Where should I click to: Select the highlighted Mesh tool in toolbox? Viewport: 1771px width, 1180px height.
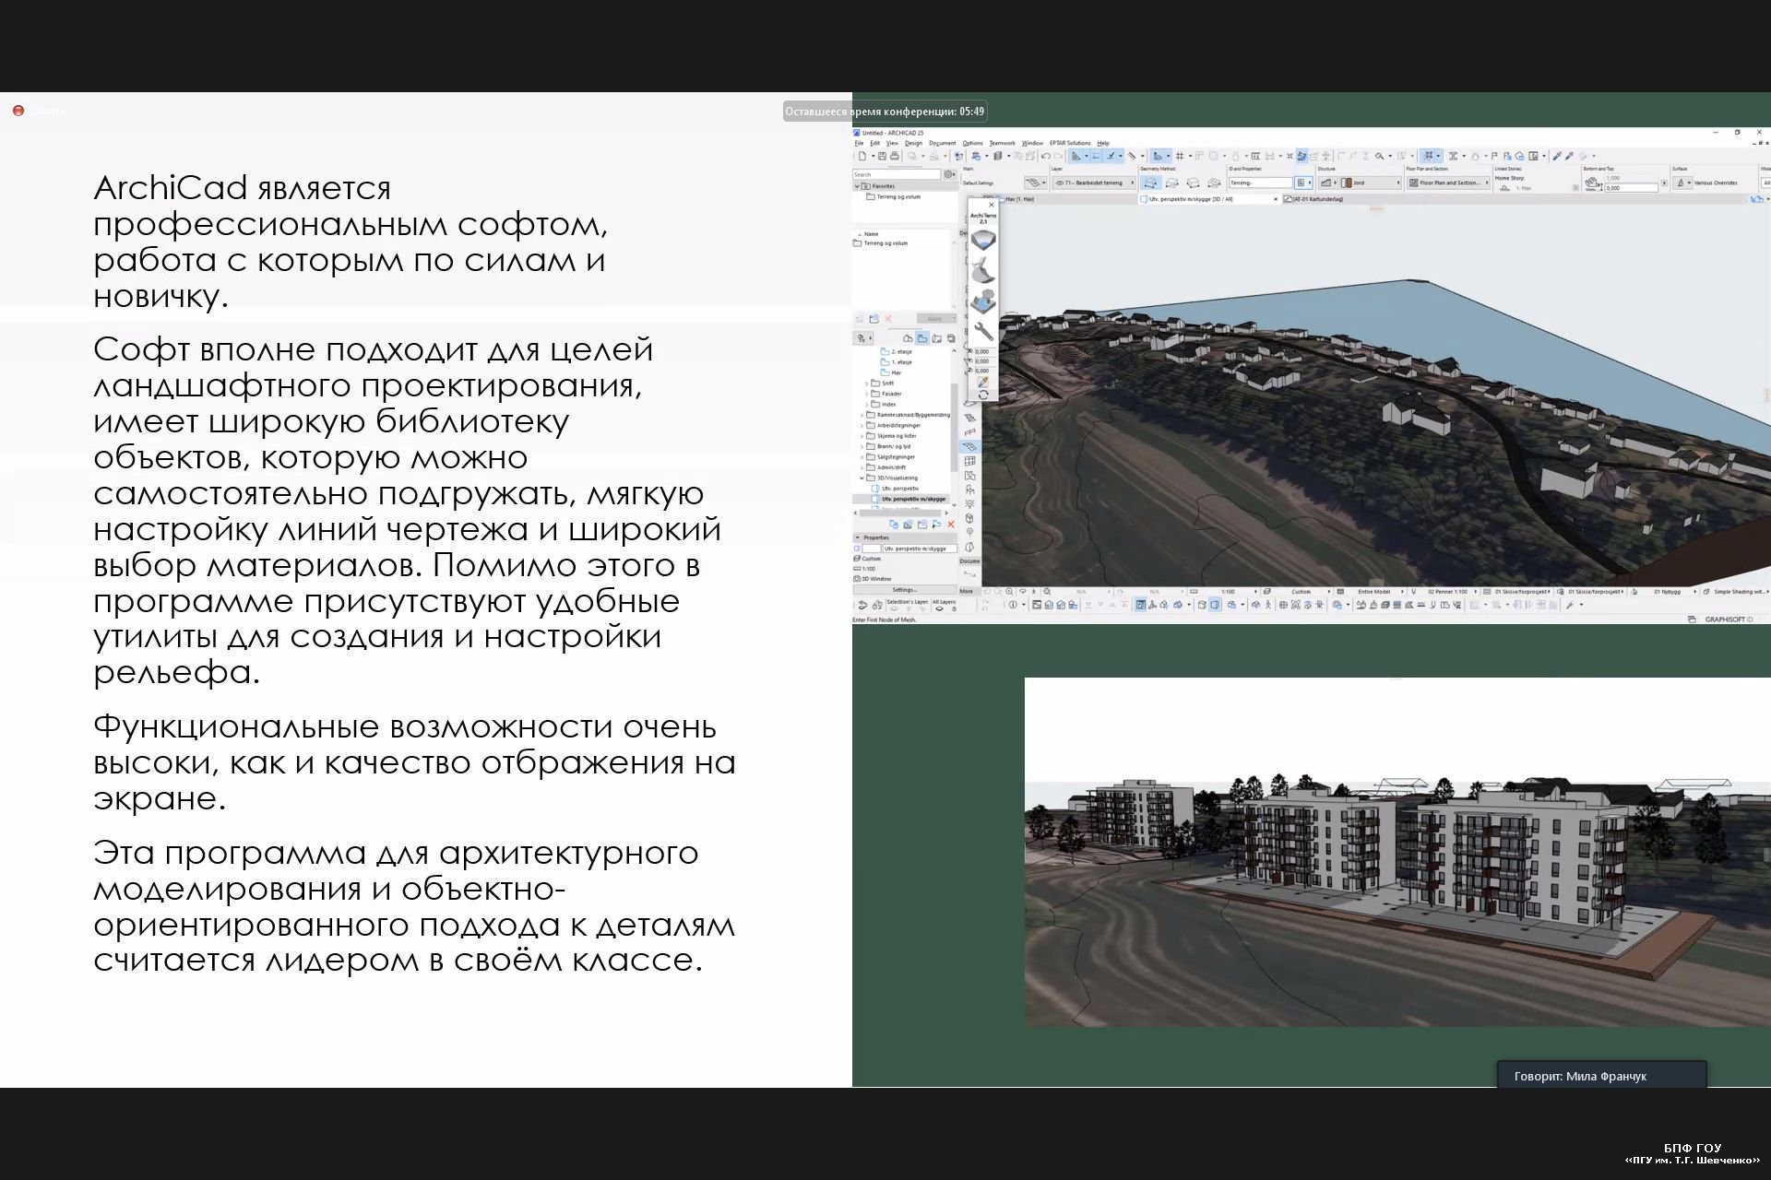(970, 446)
